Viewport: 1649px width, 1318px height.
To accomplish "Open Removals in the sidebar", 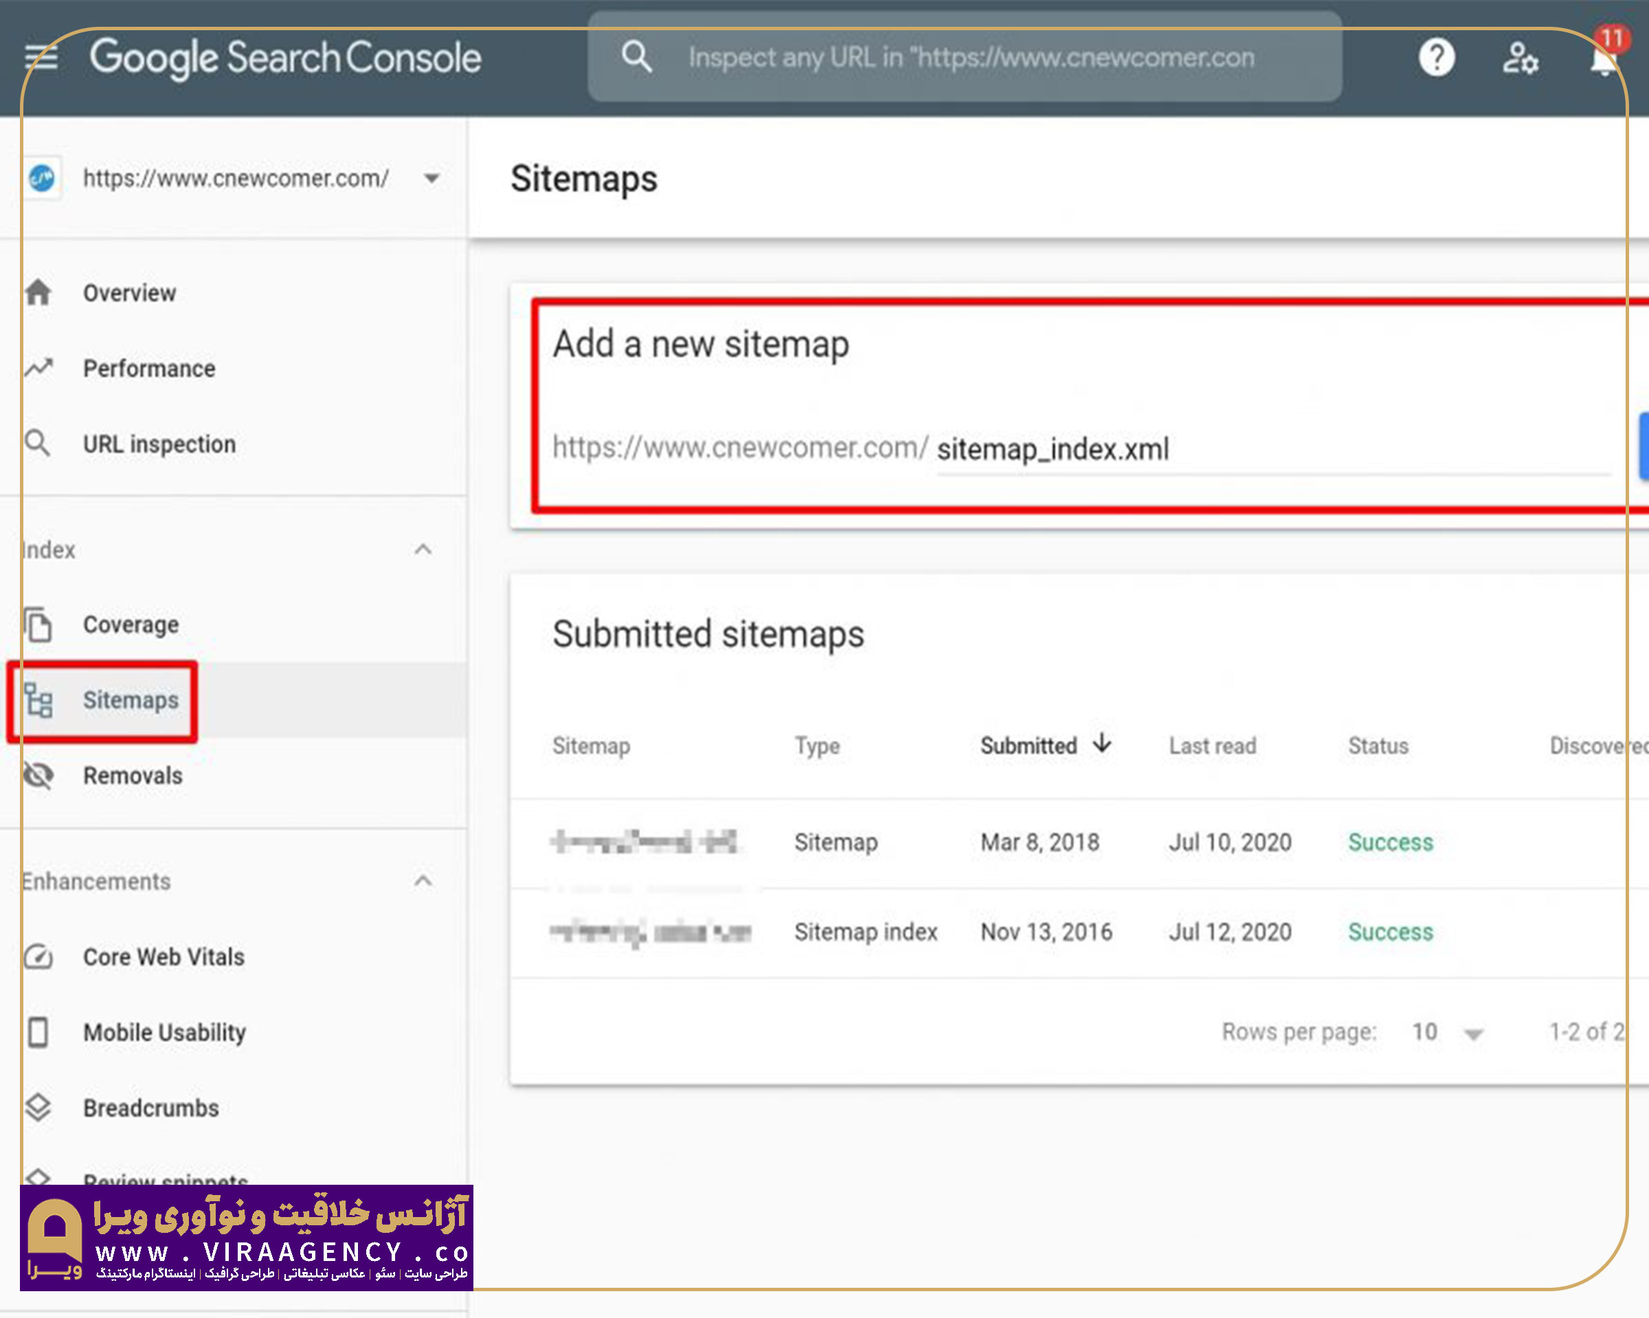I will (133, 775).
